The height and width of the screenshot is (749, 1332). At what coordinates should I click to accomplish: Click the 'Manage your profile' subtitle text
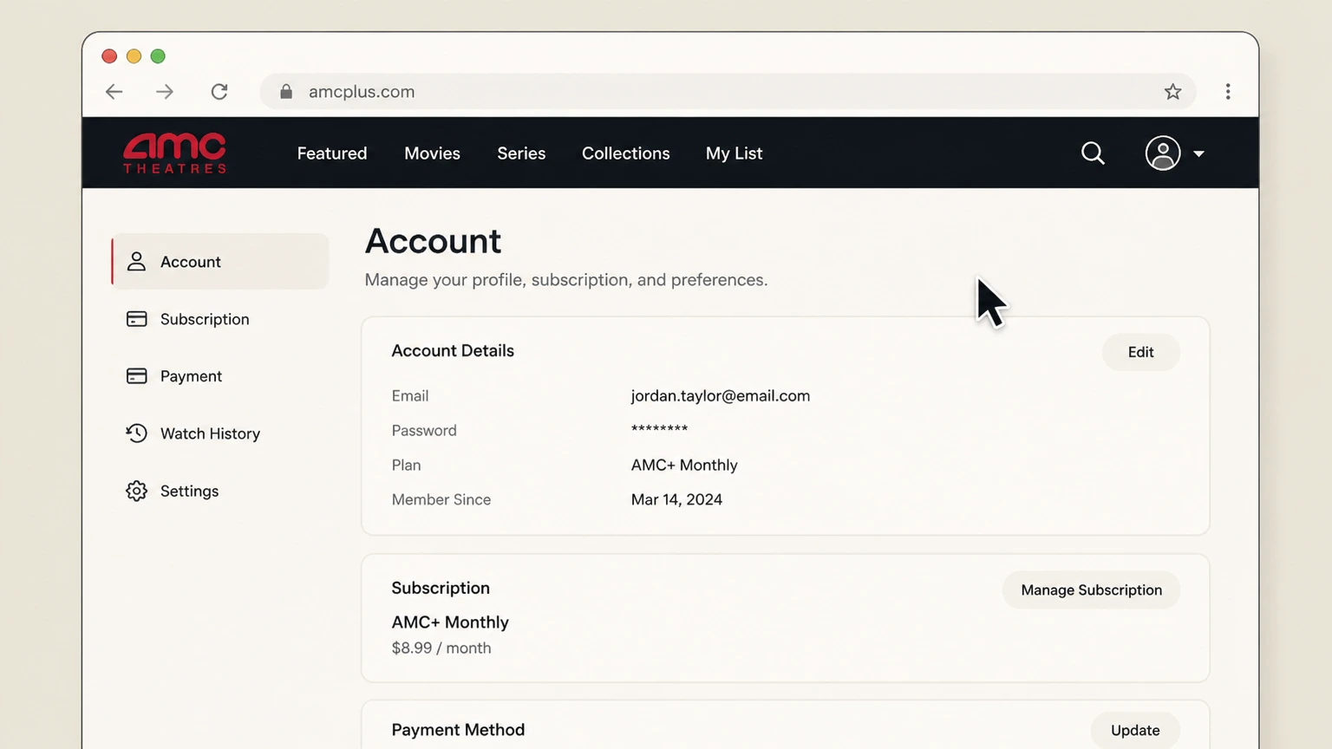[565, 280]
